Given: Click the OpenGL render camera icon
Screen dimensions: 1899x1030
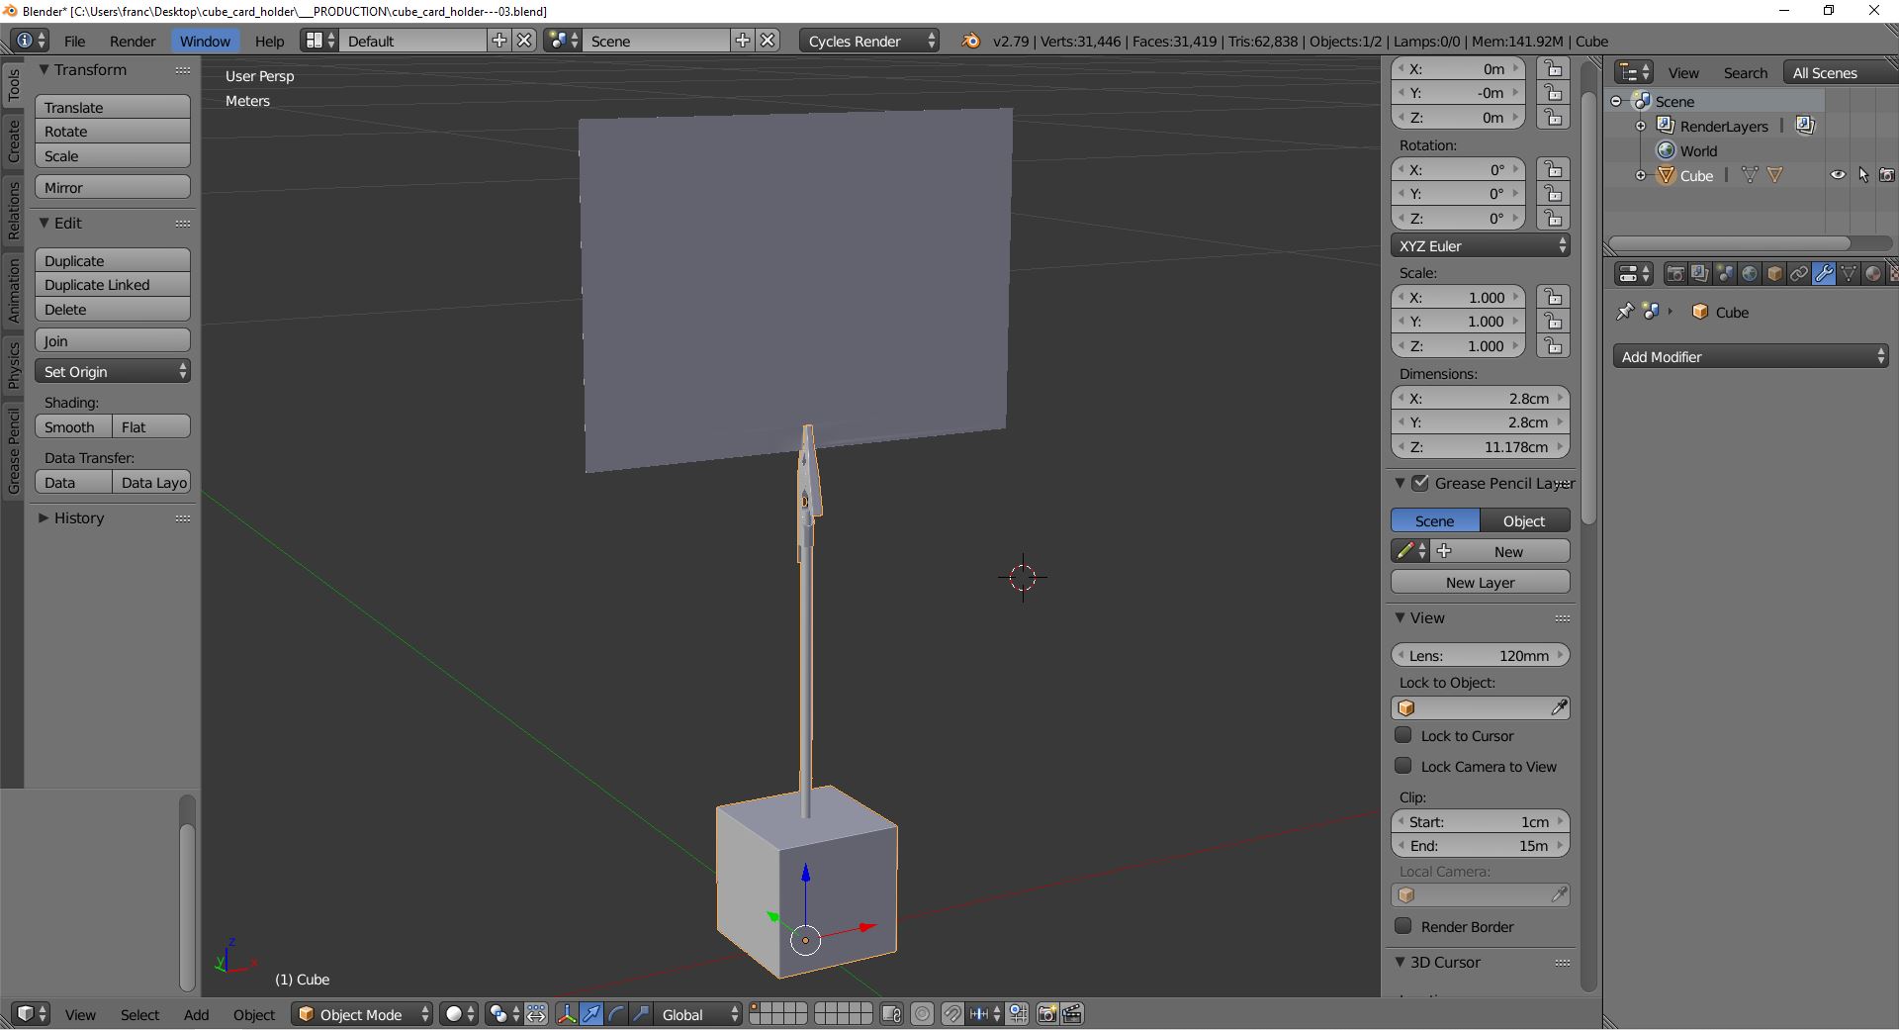Looking at the screenshot, I should pos(1046,1014).
